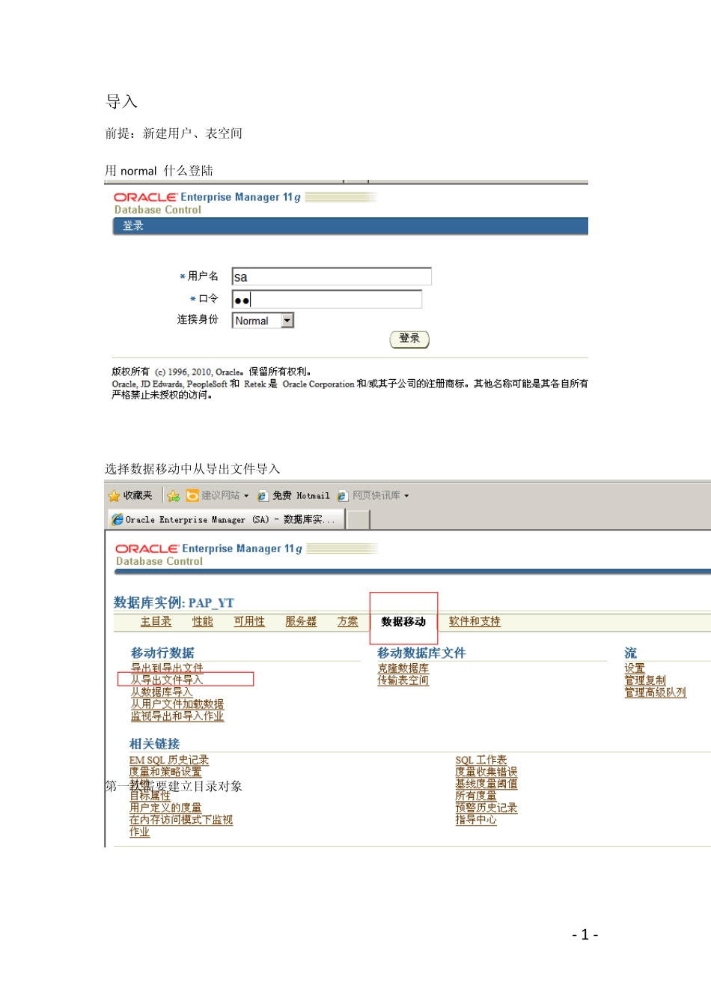This screenshot has height=1007, width=711.
Task: Expand the 建议网站 dropdown arrow
Action: tap(246, 496)
